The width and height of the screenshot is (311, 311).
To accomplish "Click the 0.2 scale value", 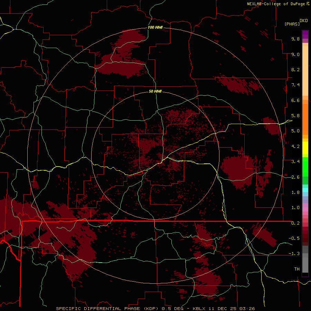I will (x=295, y=223).
